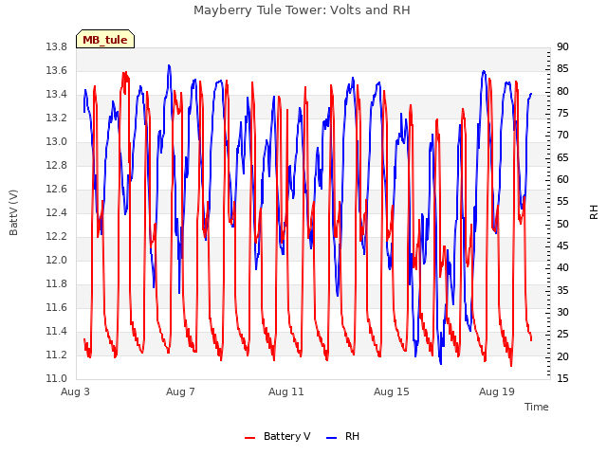Click the 15 right axis value
This screenshot has height=455, width=607.
(562, 379)
